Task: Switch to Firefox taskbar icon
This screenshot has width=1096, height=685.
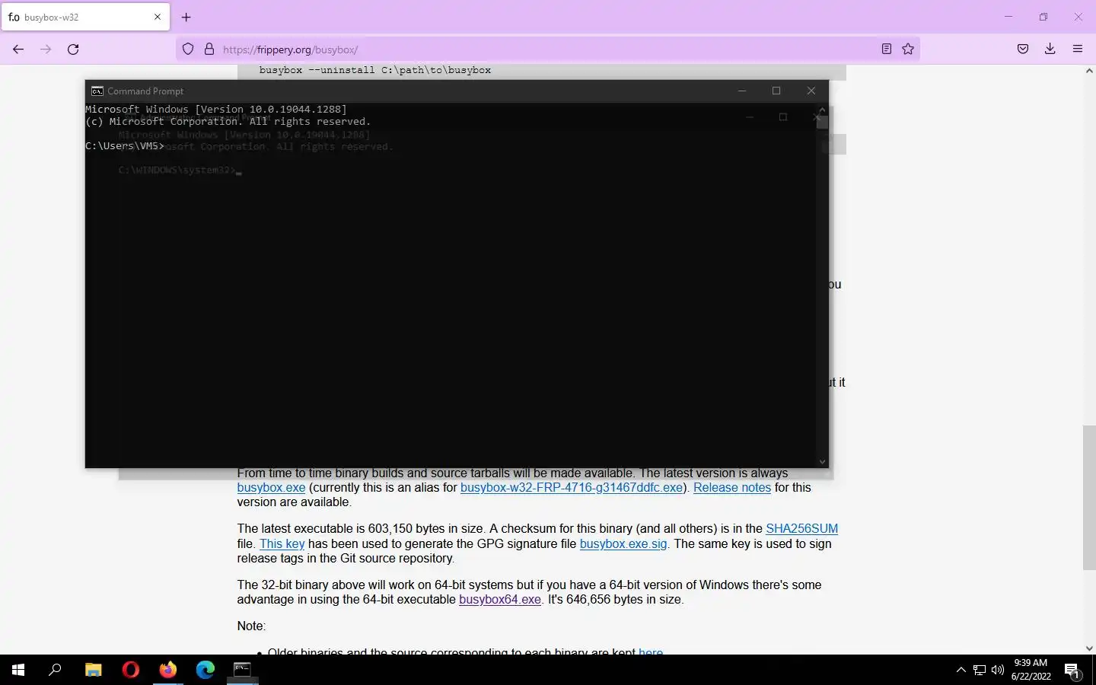Action: pyautogui.click(x=168, y=670)
